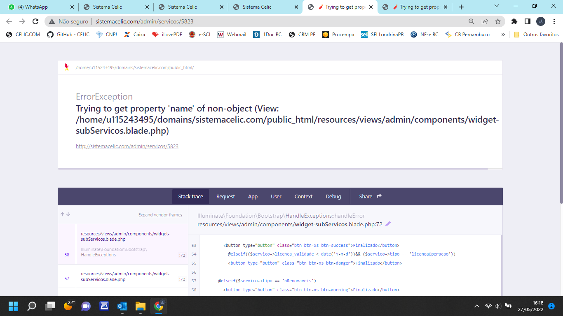Show more bookmarks overflow chevron
This screenshot has height=316, width=563.
point(503,35)
